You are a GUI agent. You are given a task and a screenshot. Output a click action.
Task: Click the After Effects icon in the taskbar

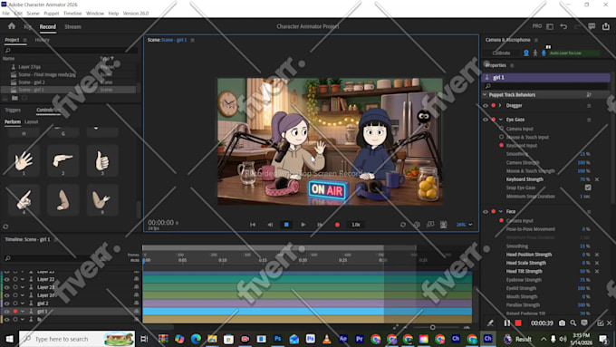(343, 339)
